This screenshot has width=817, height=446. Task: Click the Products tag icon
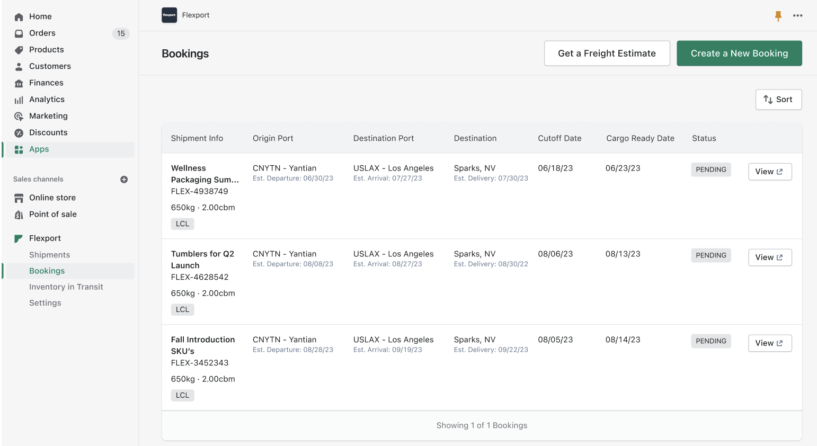(x=19, y=50)
